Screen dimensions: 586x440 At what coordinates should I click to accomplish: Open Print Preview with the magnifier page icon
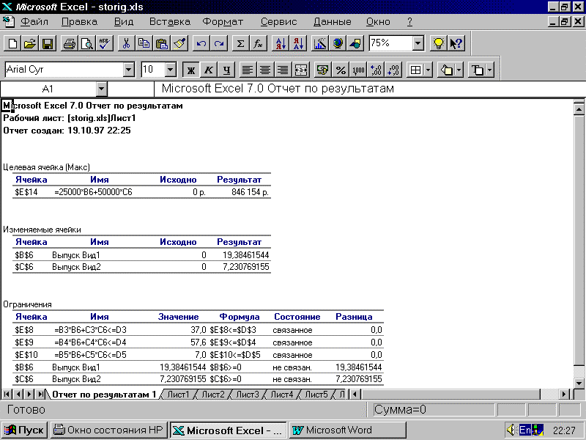87,44
